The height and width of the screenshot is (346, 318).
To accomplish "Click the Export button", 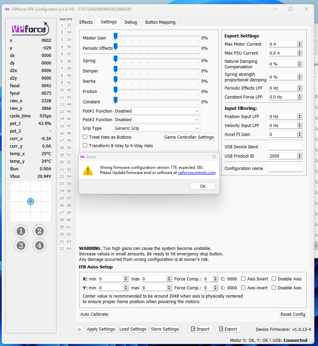I will click(x=228, y=329).
